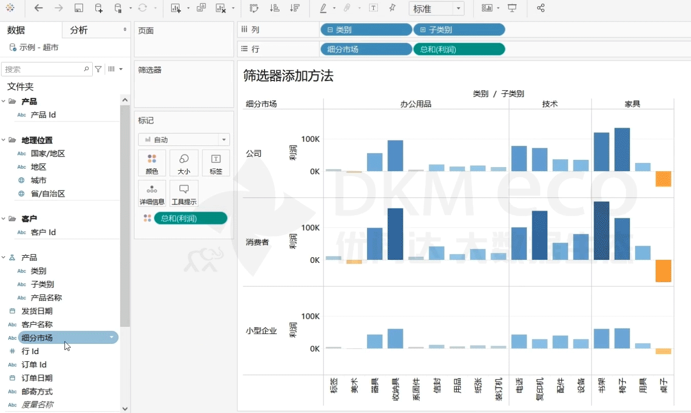Select the 数据 tab
Image resolution: width=691 pixels, height=413 pixels.
[x=16, y=30]
